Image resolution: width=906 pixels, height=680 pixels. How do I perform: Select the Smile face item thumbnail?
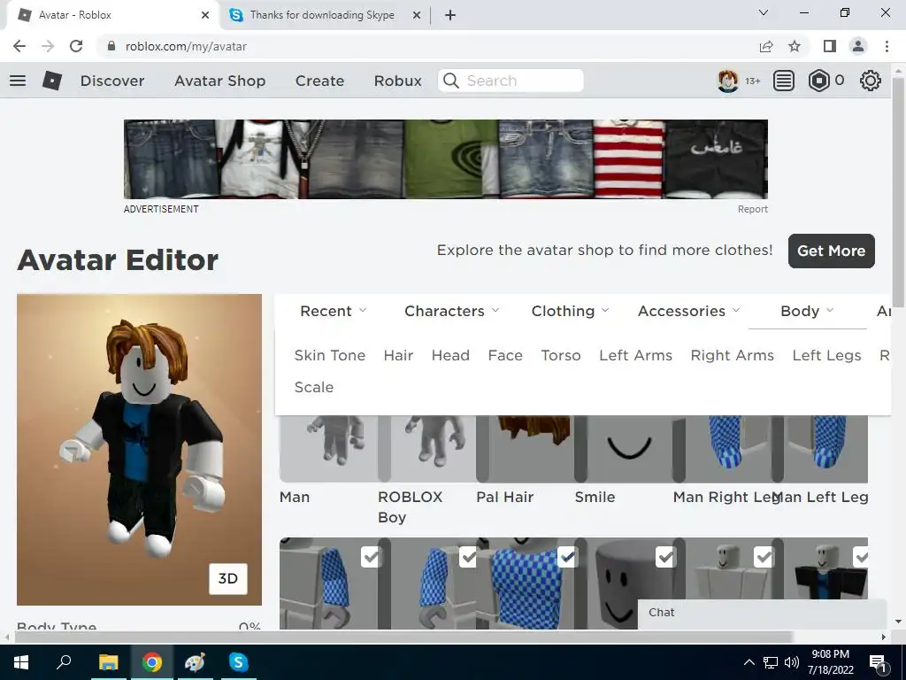click(624, 449)
